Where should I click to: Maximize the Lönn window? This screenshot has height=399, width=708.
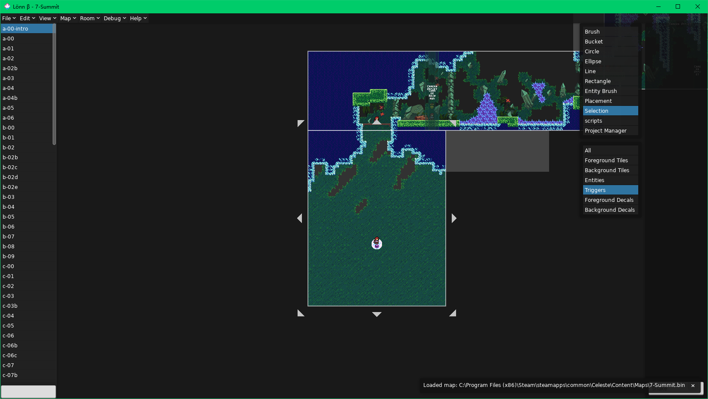(x=678, y=6)
